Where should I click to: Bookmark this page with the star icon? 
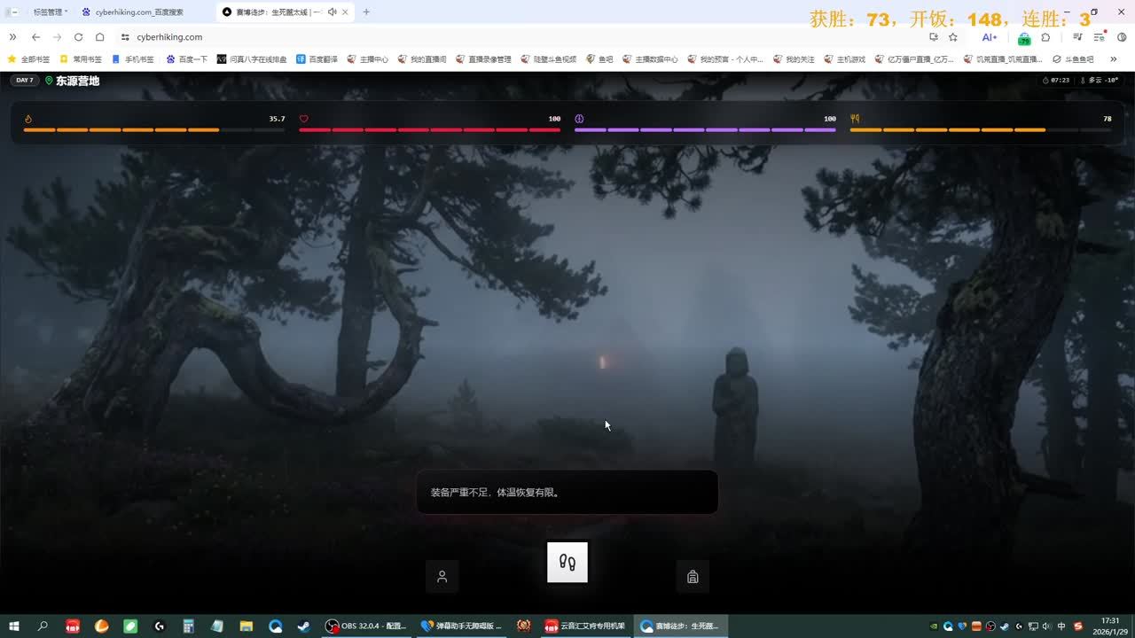click(x=953, y=37)
